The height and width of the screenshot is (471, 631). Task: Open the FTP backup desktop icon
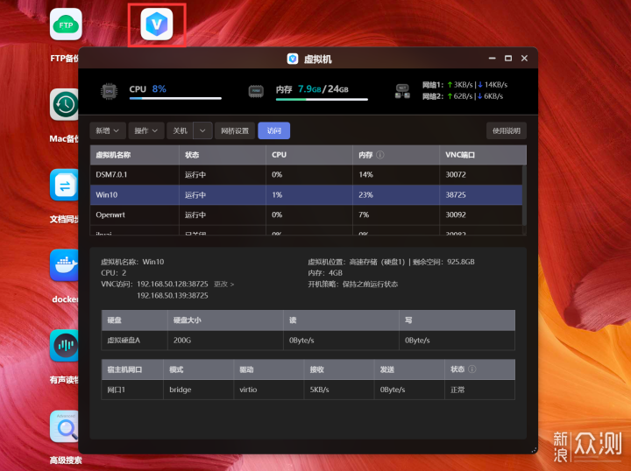(66, 26)
